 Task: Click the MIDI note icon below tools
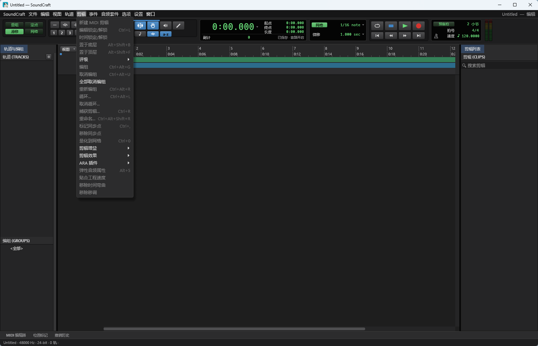point(140,34)
